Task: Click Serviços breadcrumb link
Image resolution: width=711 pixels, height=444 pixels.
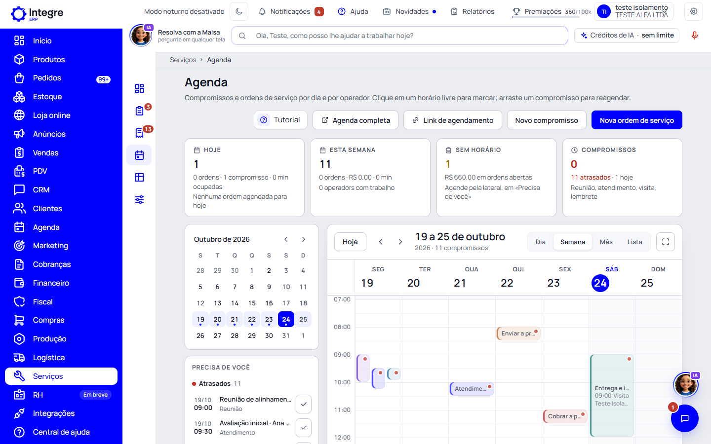Action: tap(183, 60)
